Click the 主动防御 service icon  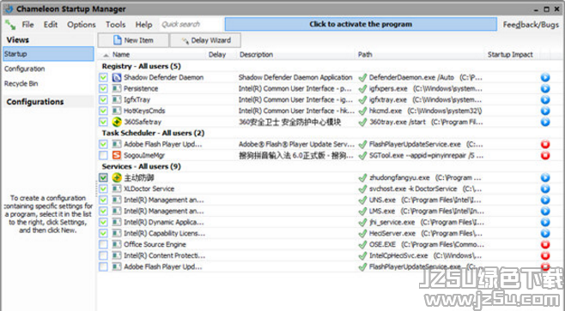click(x=117, y=177)
